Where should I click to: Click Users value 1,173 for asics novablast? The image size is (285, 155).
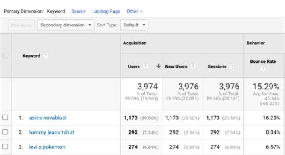[x=131, y=118]
